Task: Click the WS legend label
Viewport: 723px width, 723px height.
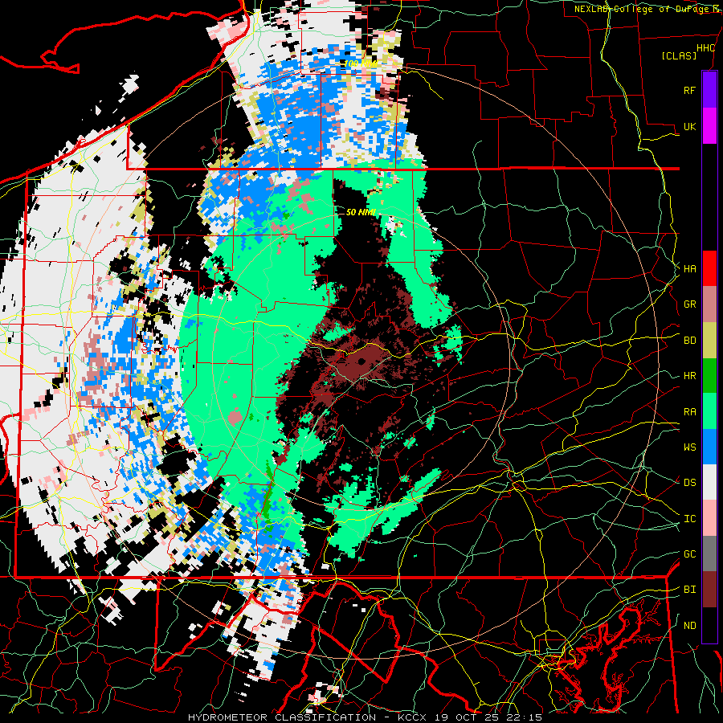Action: click(x=689, y=447)
